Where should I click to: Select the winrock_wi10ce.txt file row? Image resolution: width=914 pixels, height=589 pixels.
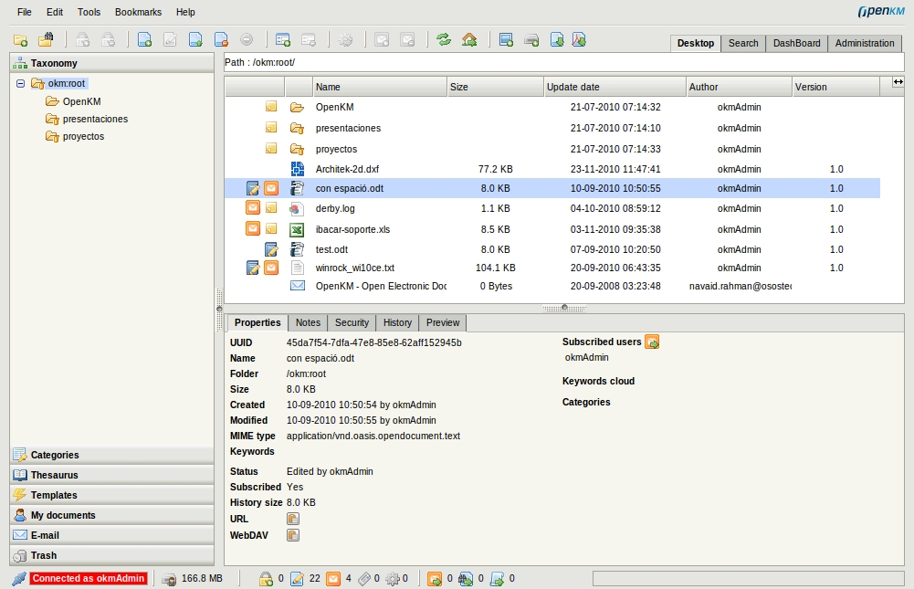pos(552,268)
